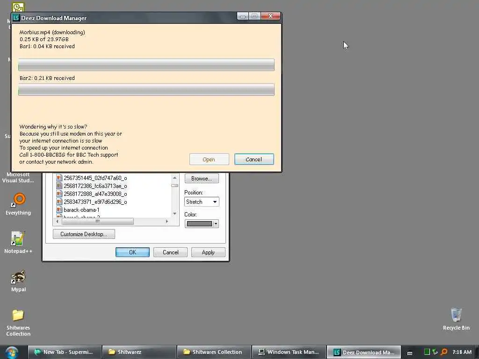
Task: Cancel the Morbius.mp4 download
Action: (254, 159)
